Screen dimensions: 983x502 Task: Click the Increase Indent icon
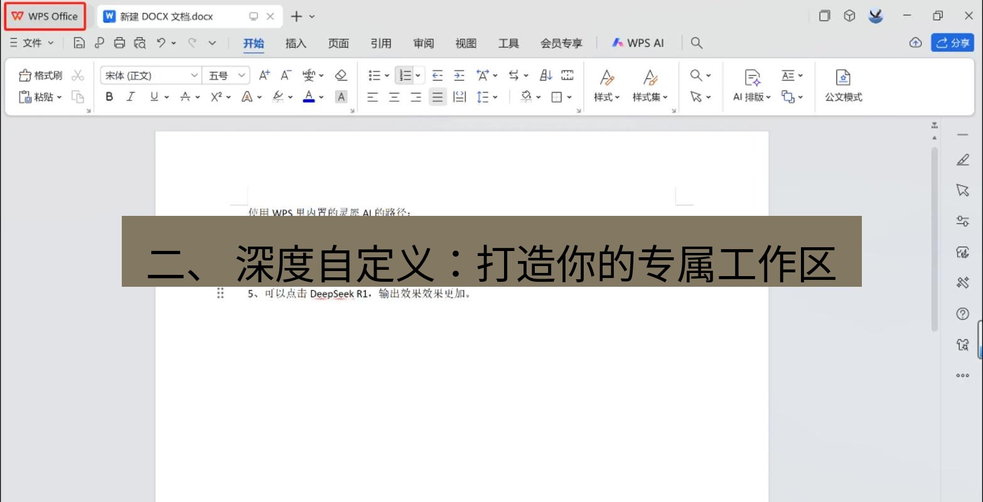click(459, 75)
